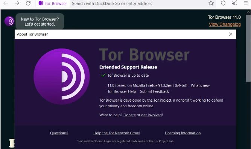The width and height of the screenshot is (251, 149).
Task: Click the large Tor onion logo in About dialog
Action: pyautogui.click(x=62, y=76)
